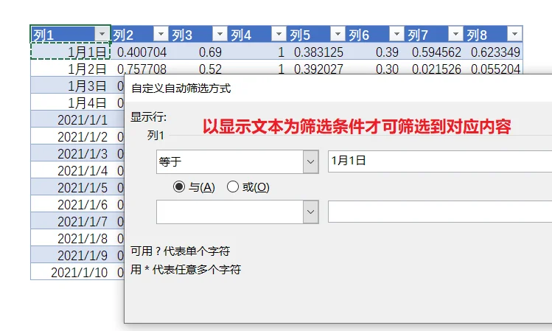Select the cell with value 0.400704
552x331 pixels.
tap(140, 52)
